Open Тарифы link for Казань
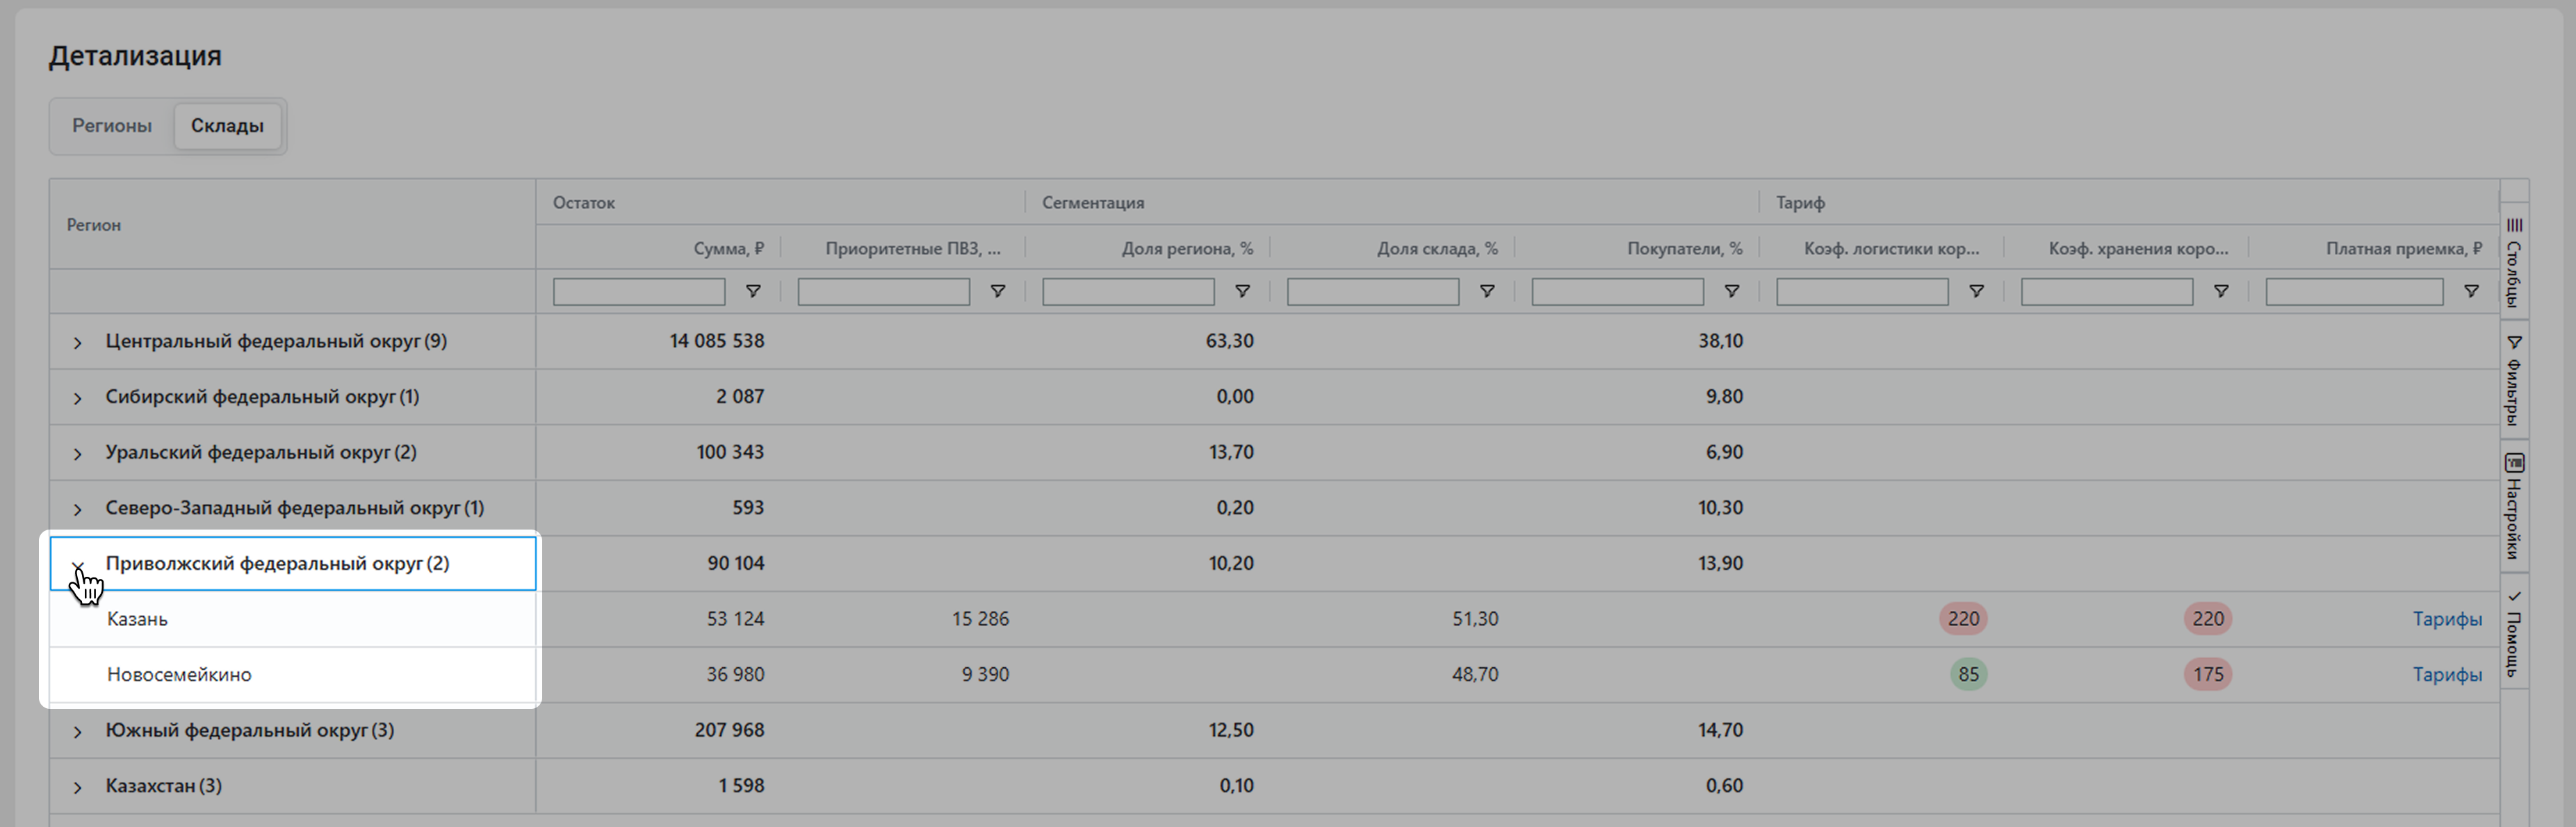Image resolution: width=2576 pixels, height=827 pixels. click(x=2446, y=619)
